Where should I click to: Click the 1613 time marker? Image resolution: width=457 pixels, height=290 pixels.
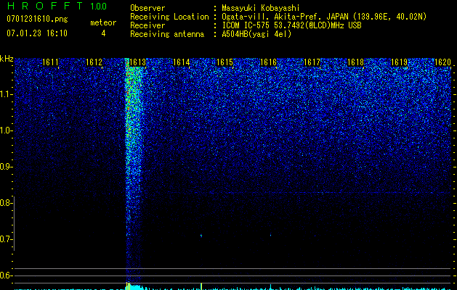[x=137, y=62]
